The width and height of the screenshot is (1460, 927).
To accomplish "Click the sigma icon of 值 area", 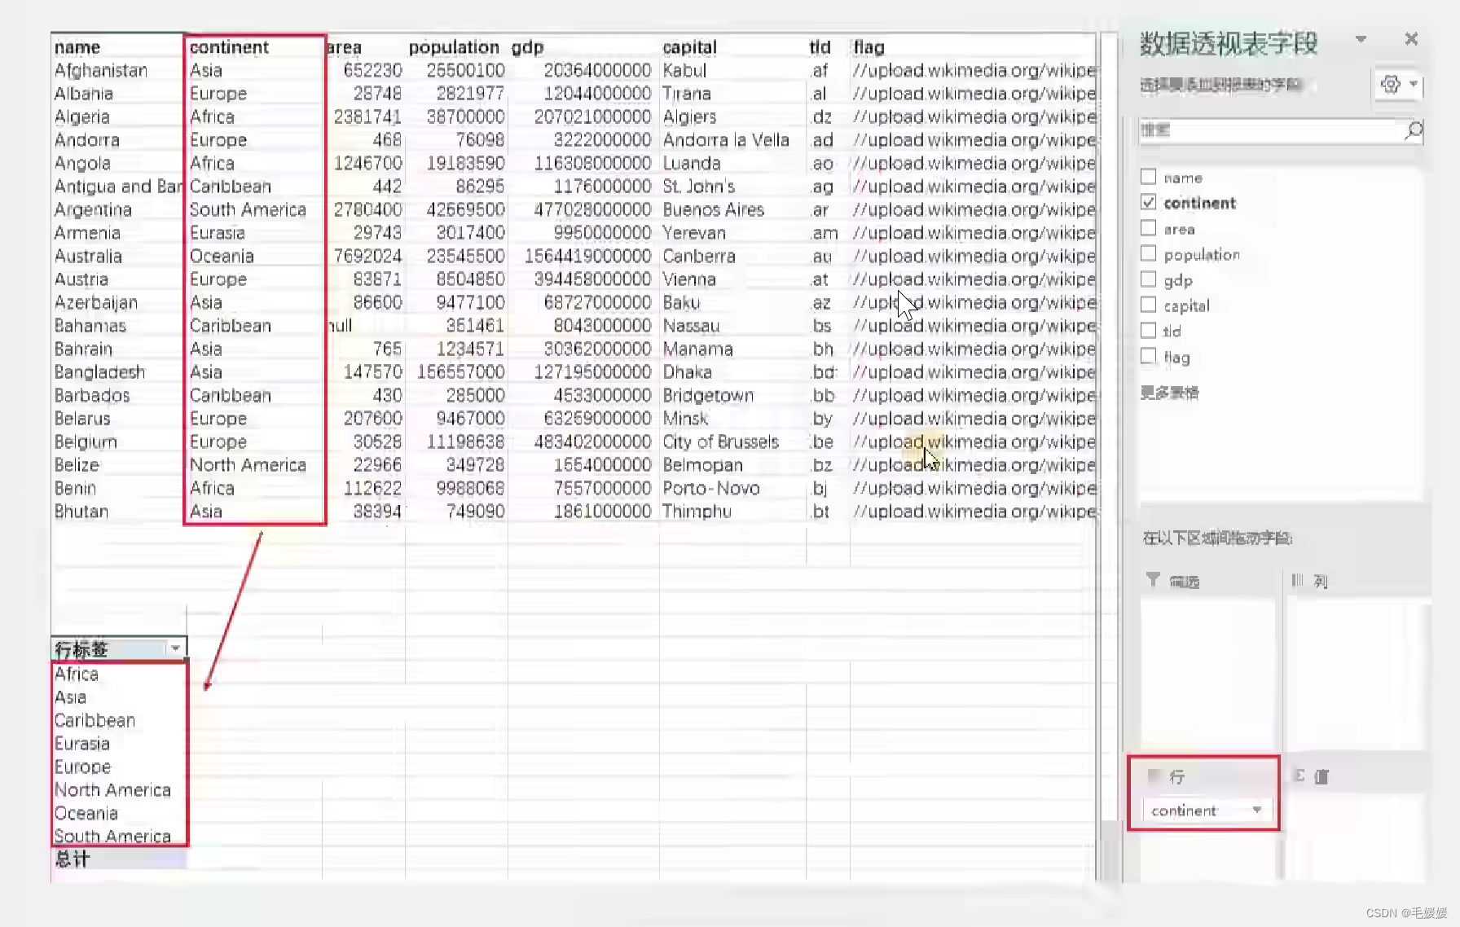I will 1299,775.
